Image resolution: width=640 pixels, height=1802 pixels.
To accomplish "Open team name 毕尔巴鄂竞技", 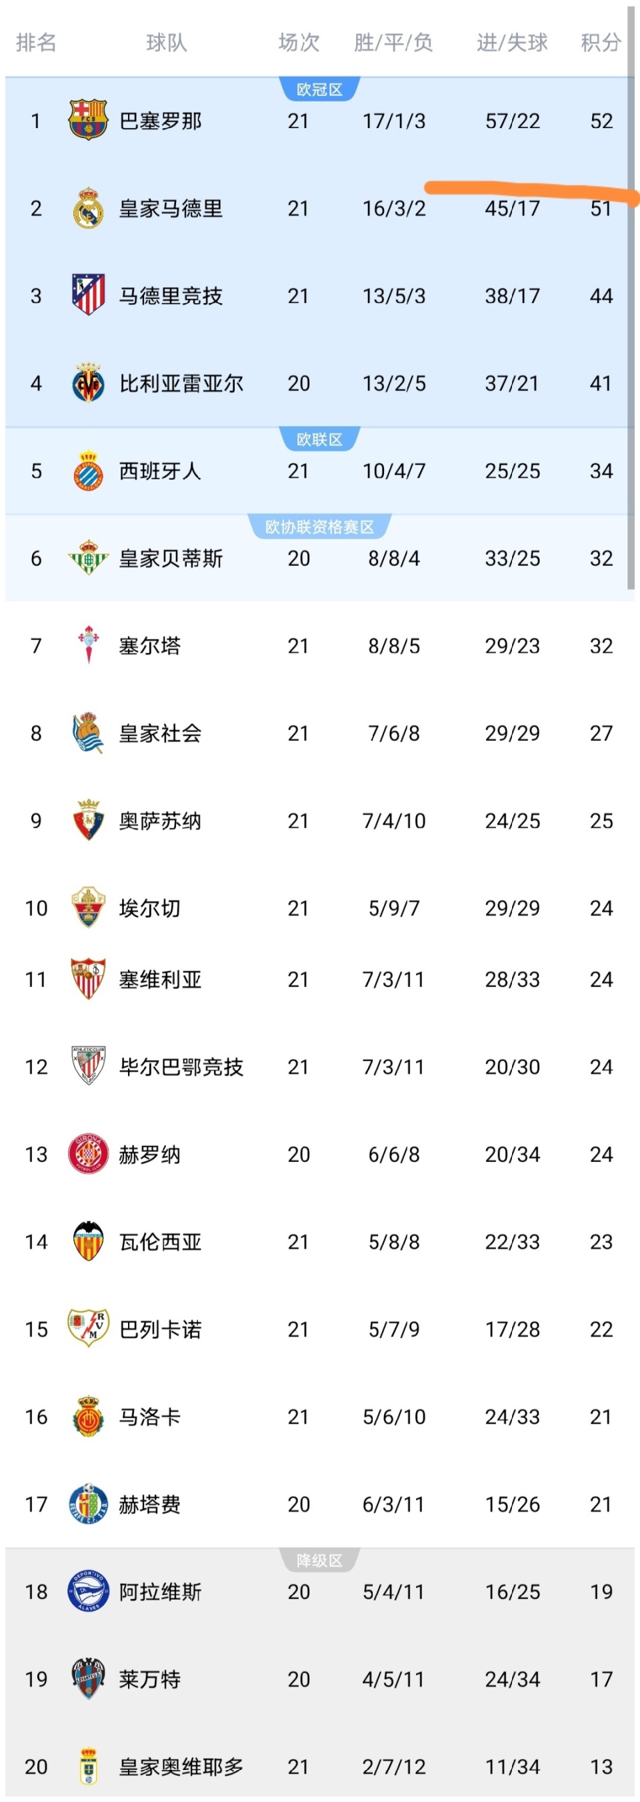I will click(181, 1067).
